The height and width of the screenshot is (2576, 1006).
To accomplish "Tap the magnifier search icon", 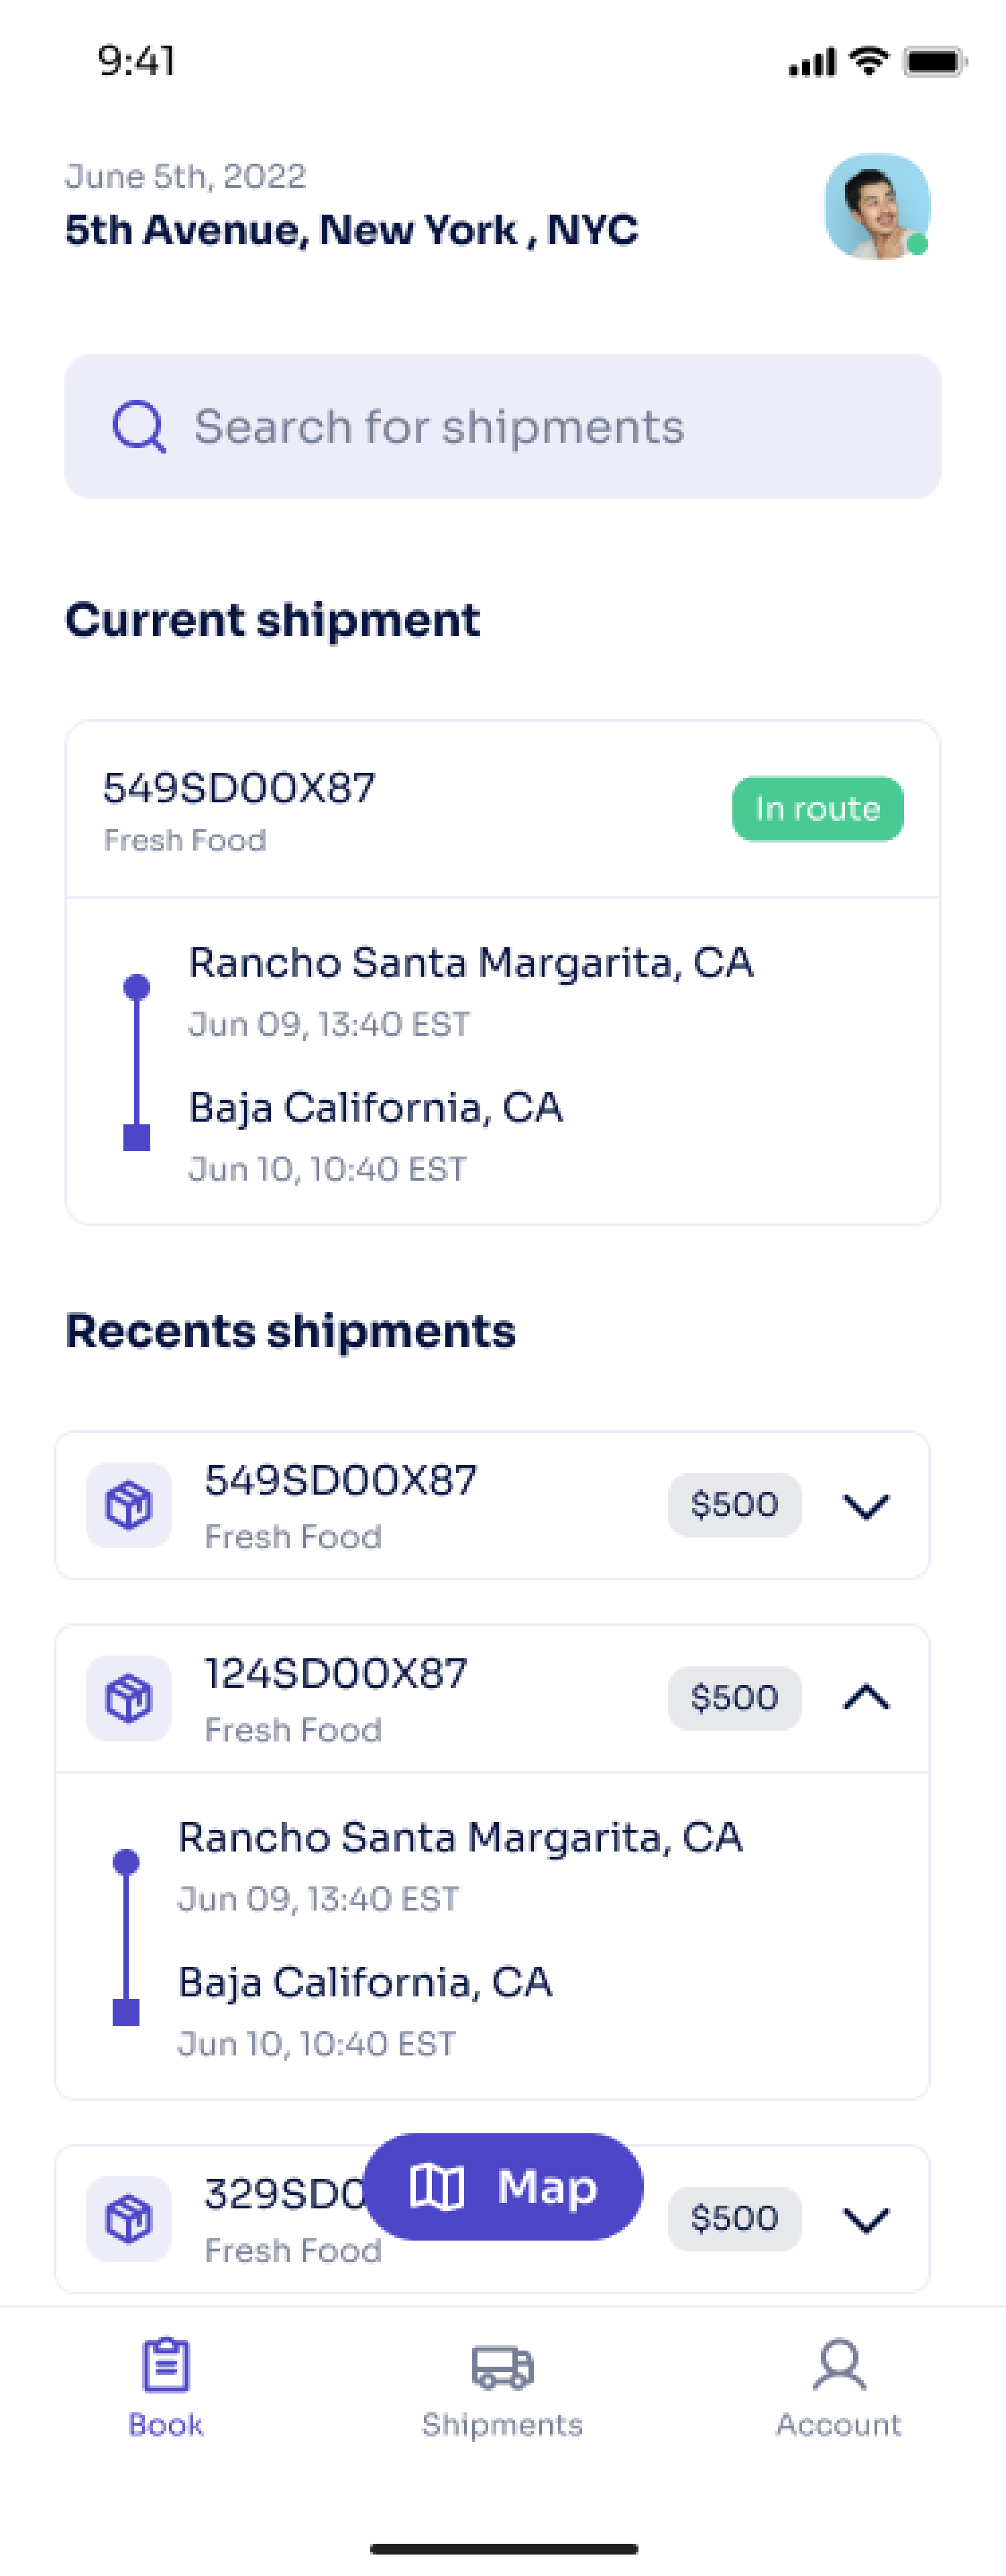I will [139, 427].
